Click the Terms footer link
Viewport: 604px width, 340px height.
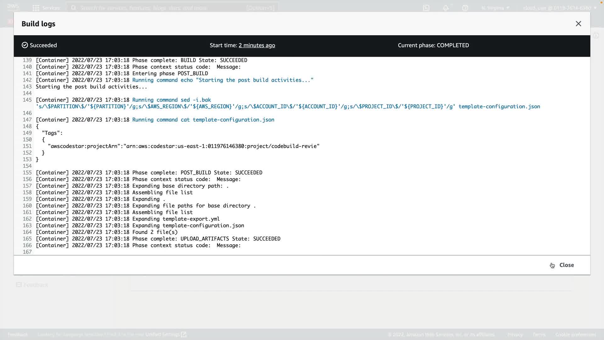(539, 334)
